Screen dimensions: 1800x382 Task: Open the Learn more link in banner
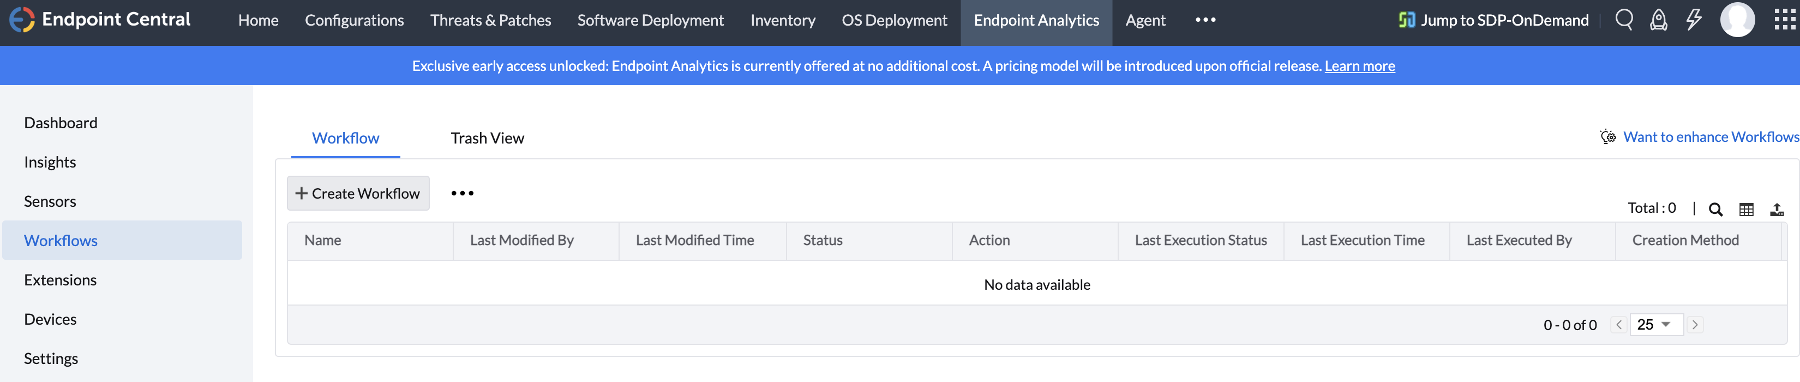coord(1359,66)
